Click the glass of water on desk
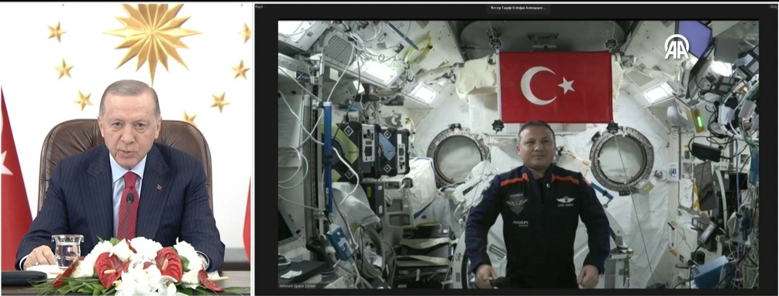 coord(67,250)
